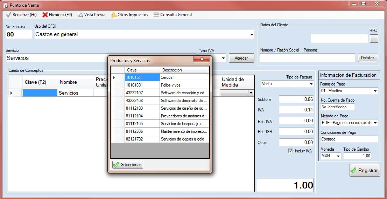Toggle the Incluir IVA checkbox
Viewport: 387px width, 199px height.
[290, 151]
